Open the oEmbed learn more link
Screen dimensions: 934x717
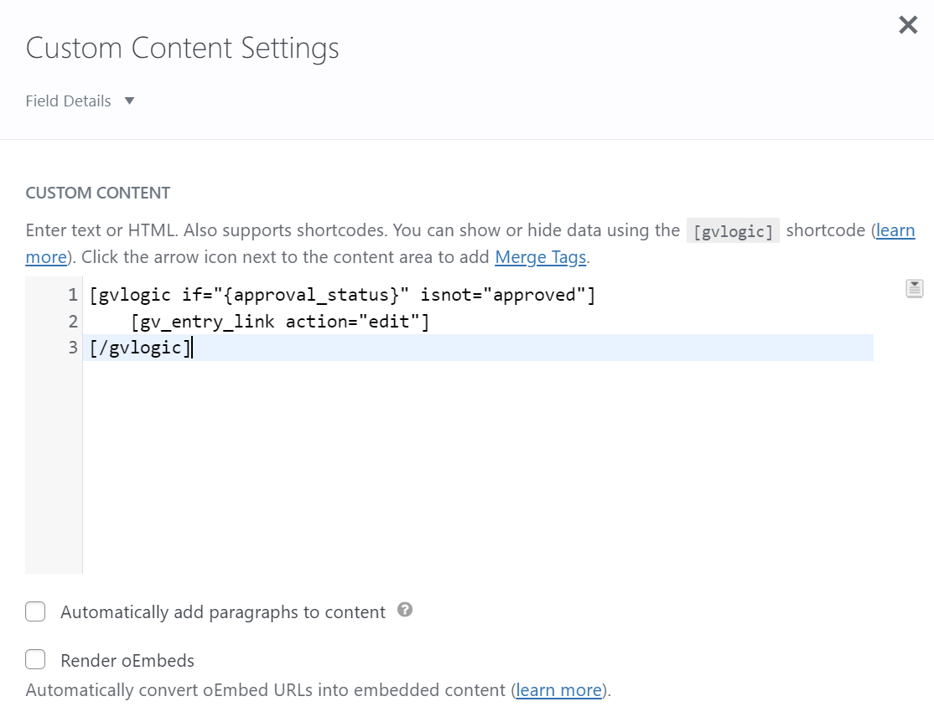click(x=558, y=690)
